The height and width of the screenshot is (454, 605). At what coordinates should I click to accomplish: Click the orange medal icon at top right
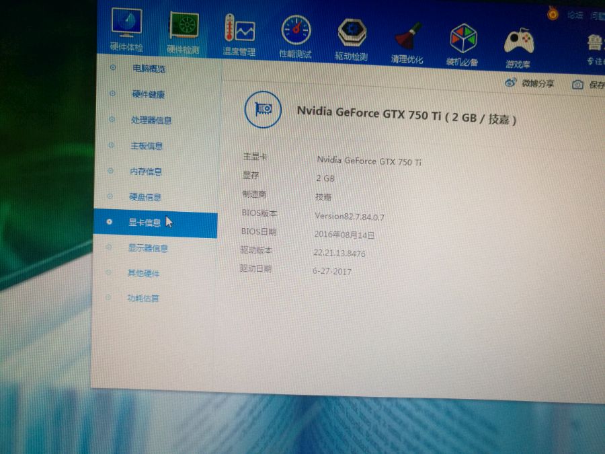pyautogui.click(x=553, y=14)
